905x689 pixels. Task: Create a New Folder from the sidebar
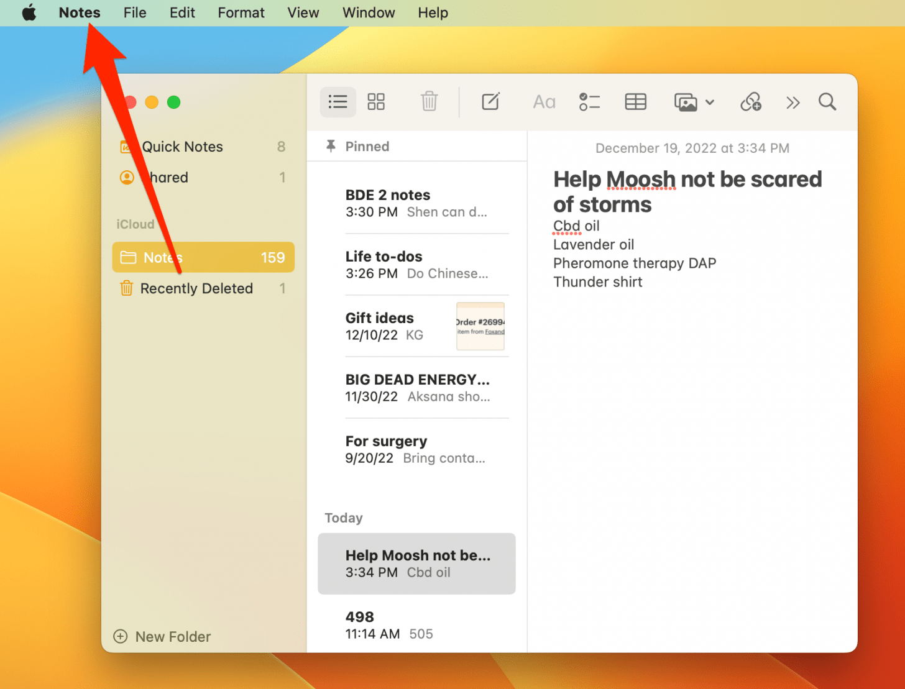162,636
